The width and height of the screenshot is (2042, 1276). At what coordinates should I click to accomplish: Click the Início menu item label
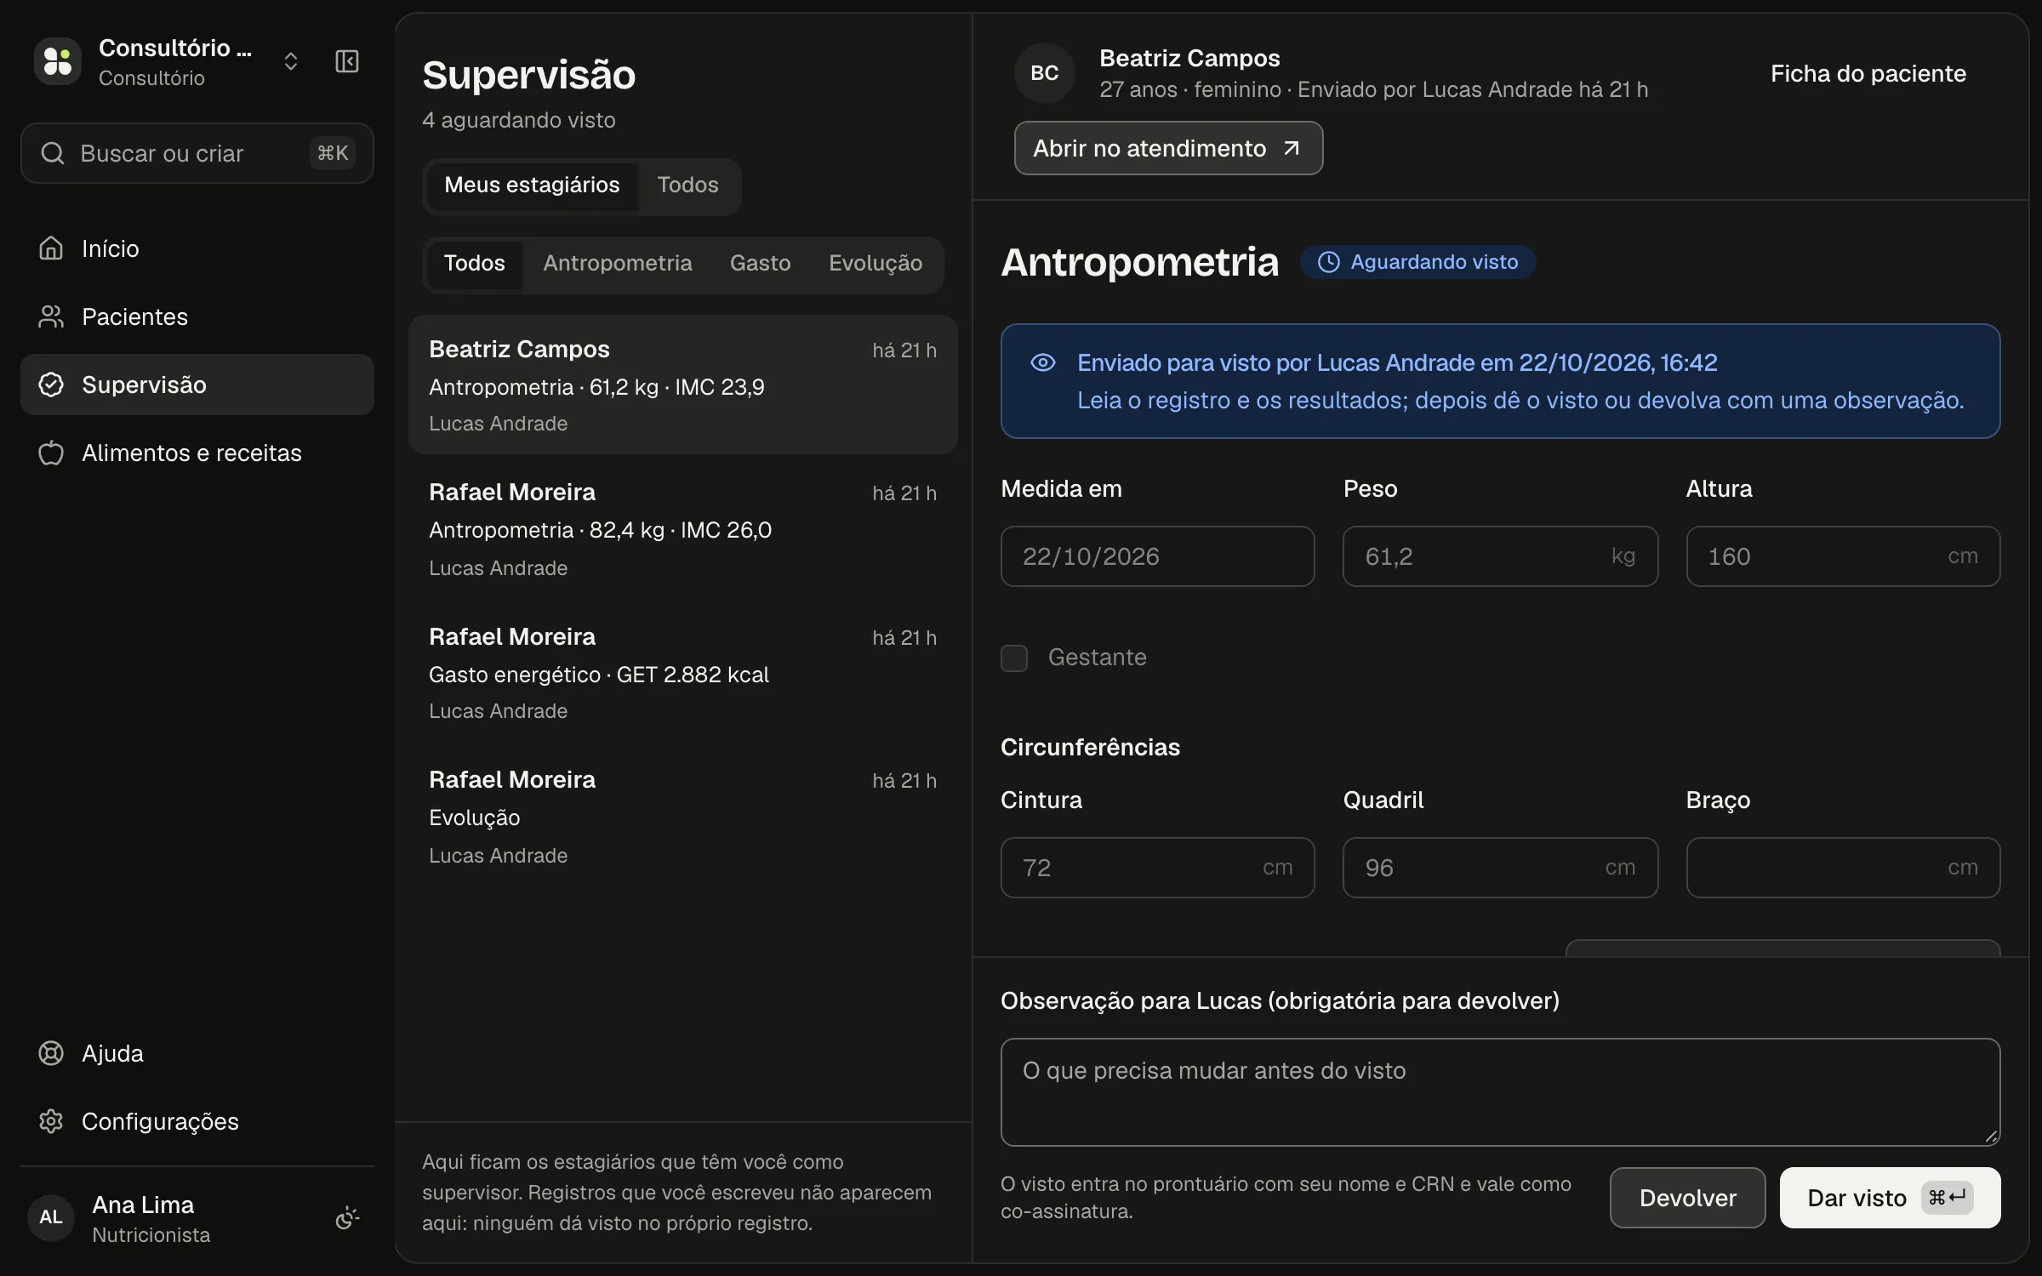pos(111,248)
